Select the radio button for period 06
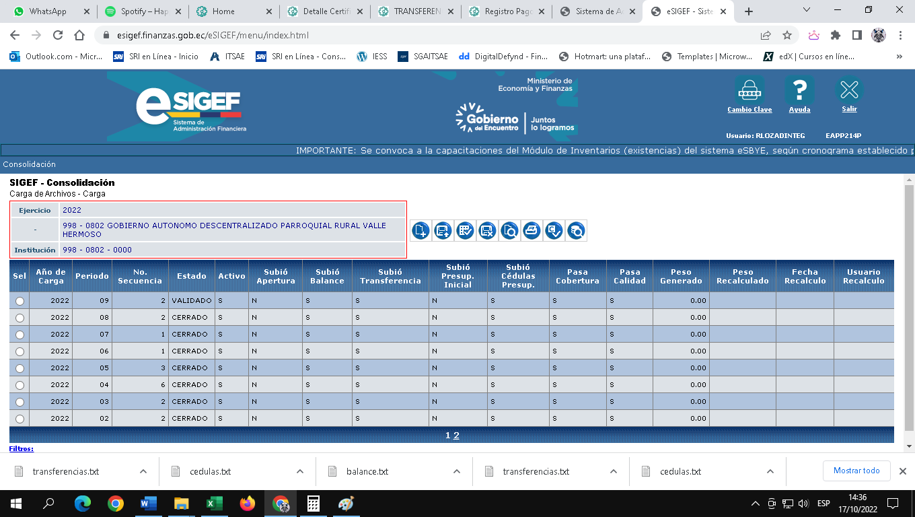This screenshot has height=517, width=915. [20, 351]
